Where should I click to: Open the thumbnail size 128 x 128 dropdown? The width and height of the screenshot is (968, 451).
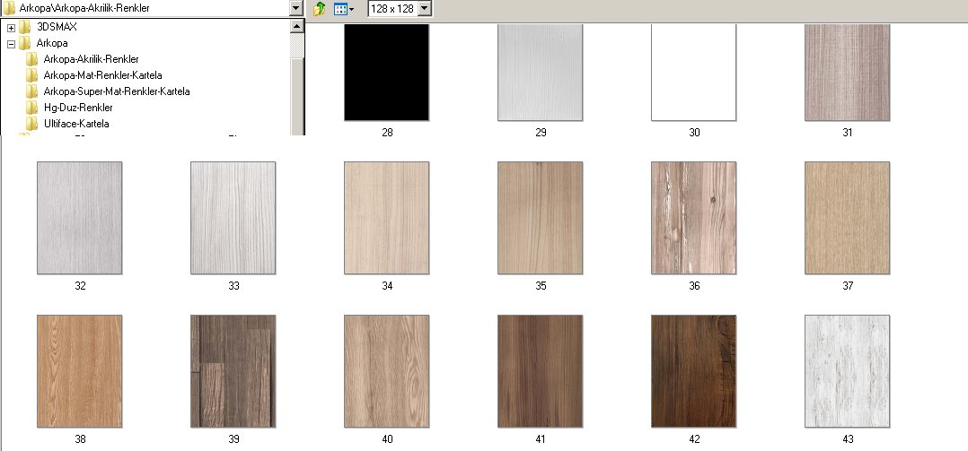tap(425, 9)
